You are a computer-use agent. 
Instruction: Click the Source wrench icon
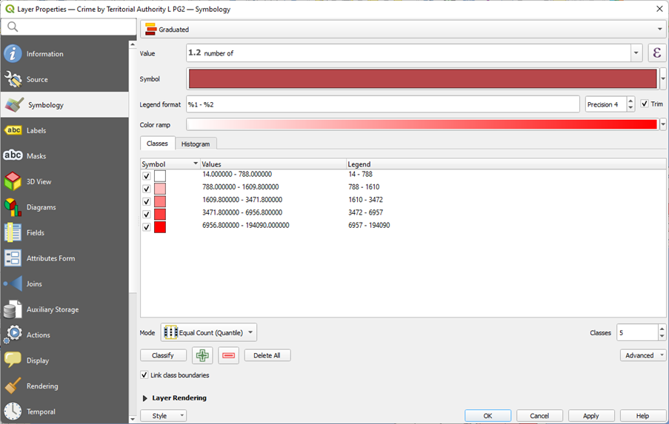(13, 79)
